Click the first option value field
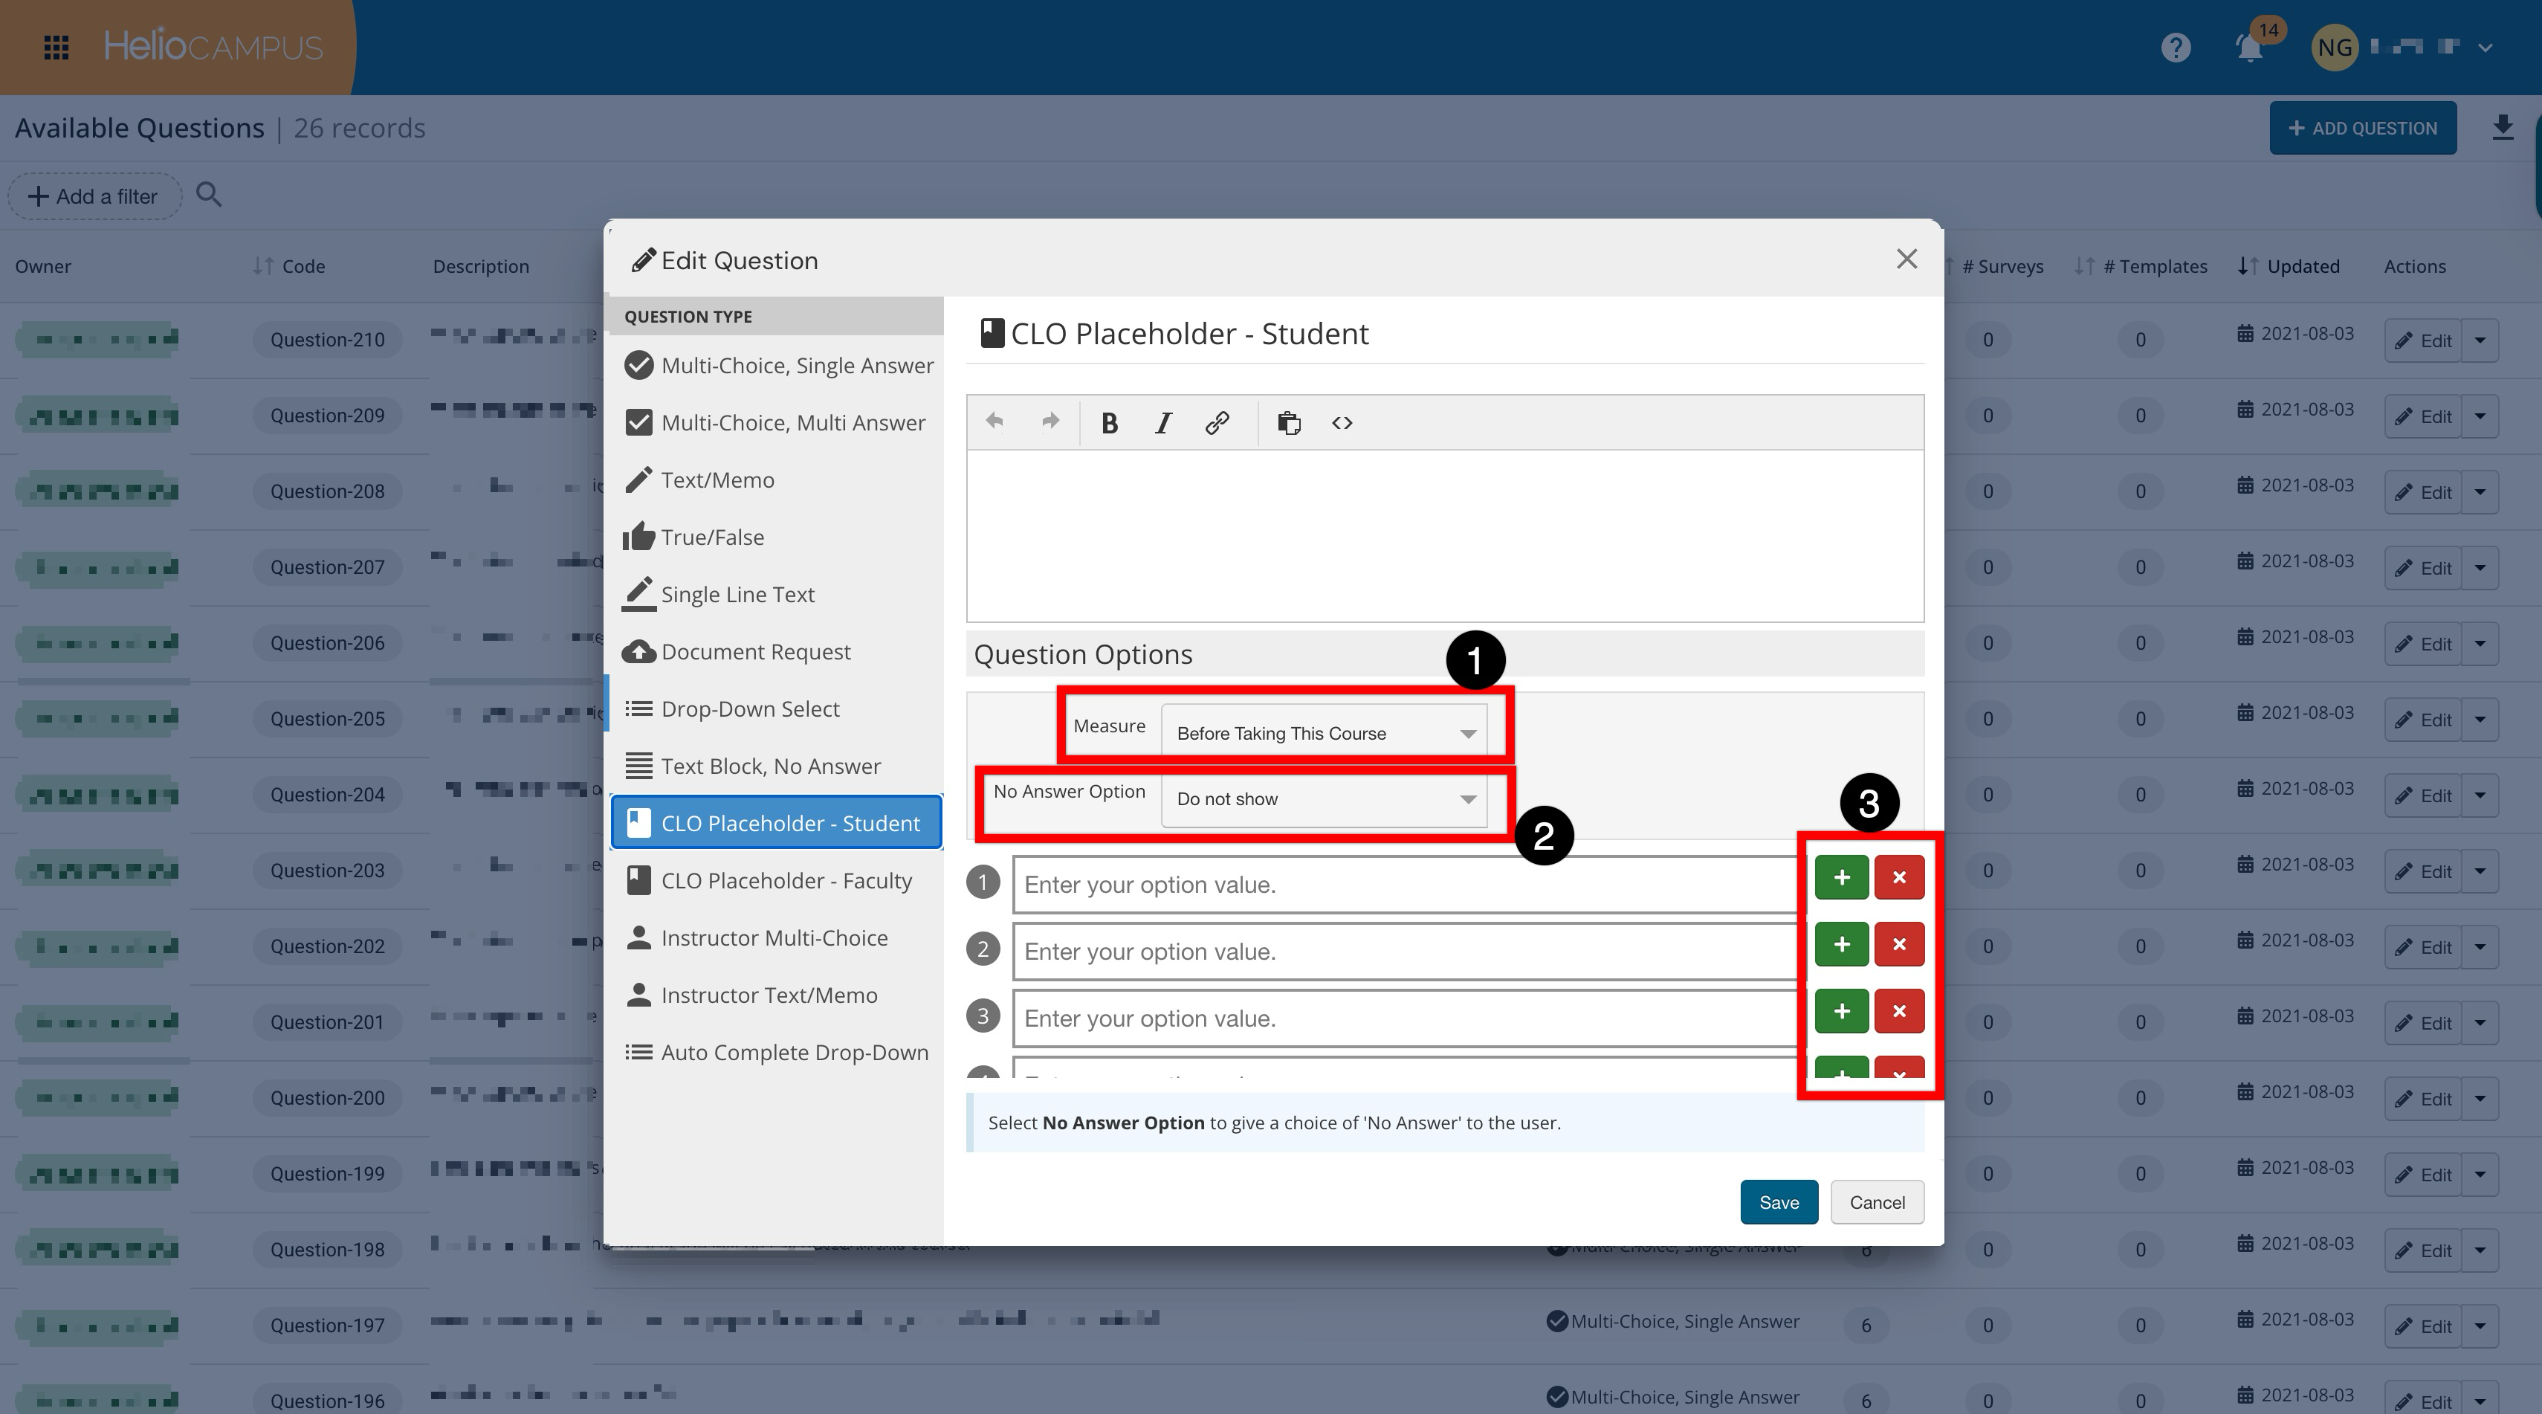Image resolution: width=2542 pixels, height=1414 pixels. coord(1401,885)
